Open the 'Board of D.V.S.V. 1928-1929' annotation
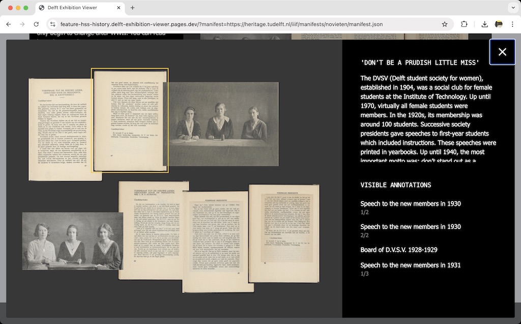 399,250
